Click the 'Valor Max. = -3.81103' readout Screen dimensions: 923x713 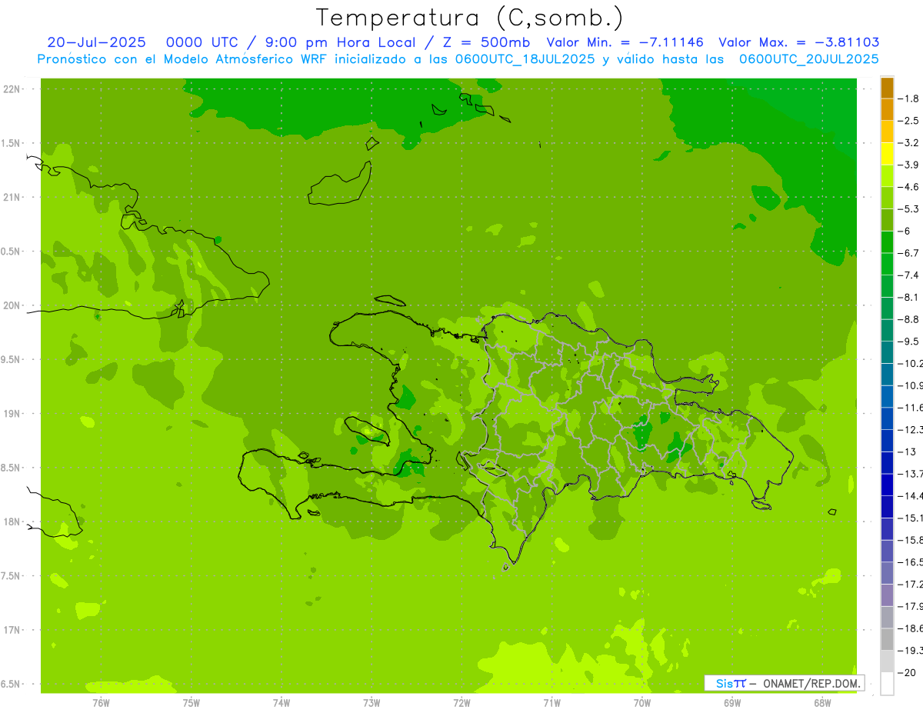click(x=798, y=42)
